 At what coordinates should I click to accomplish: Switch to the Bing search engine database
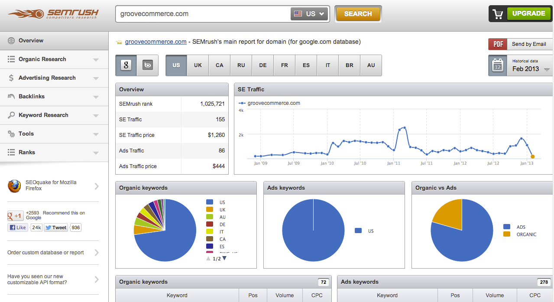148,65
